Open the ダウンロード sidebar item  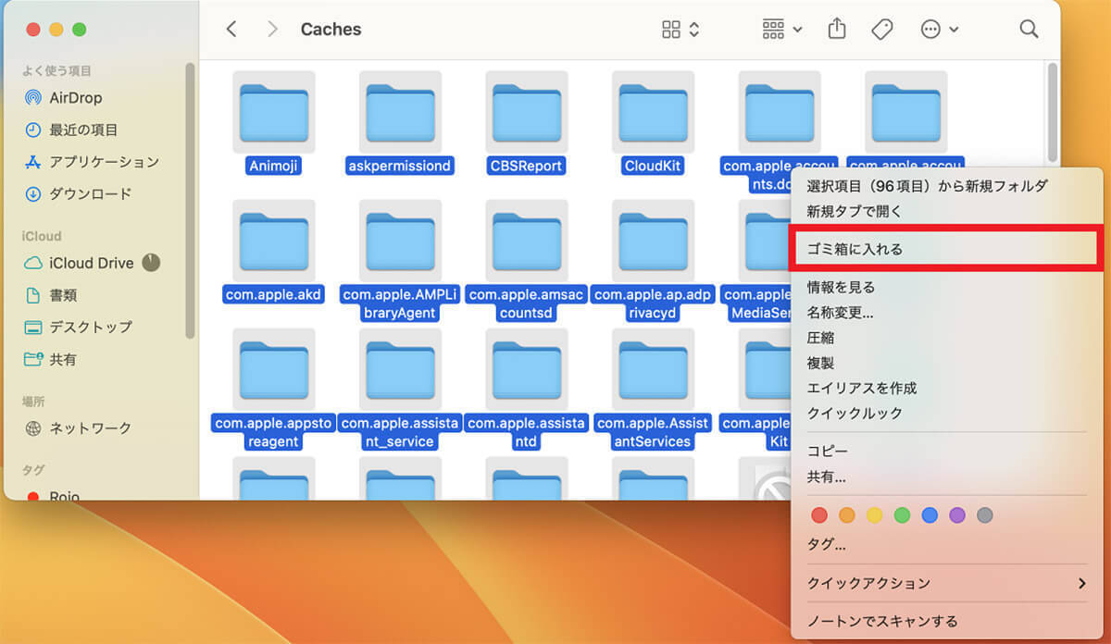click(90, 194)
